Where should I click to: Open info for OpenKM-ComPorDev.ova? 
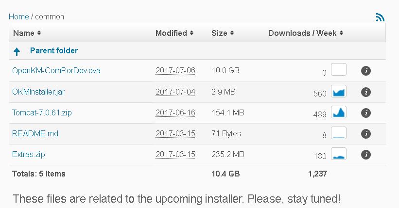tap(366, 71)
